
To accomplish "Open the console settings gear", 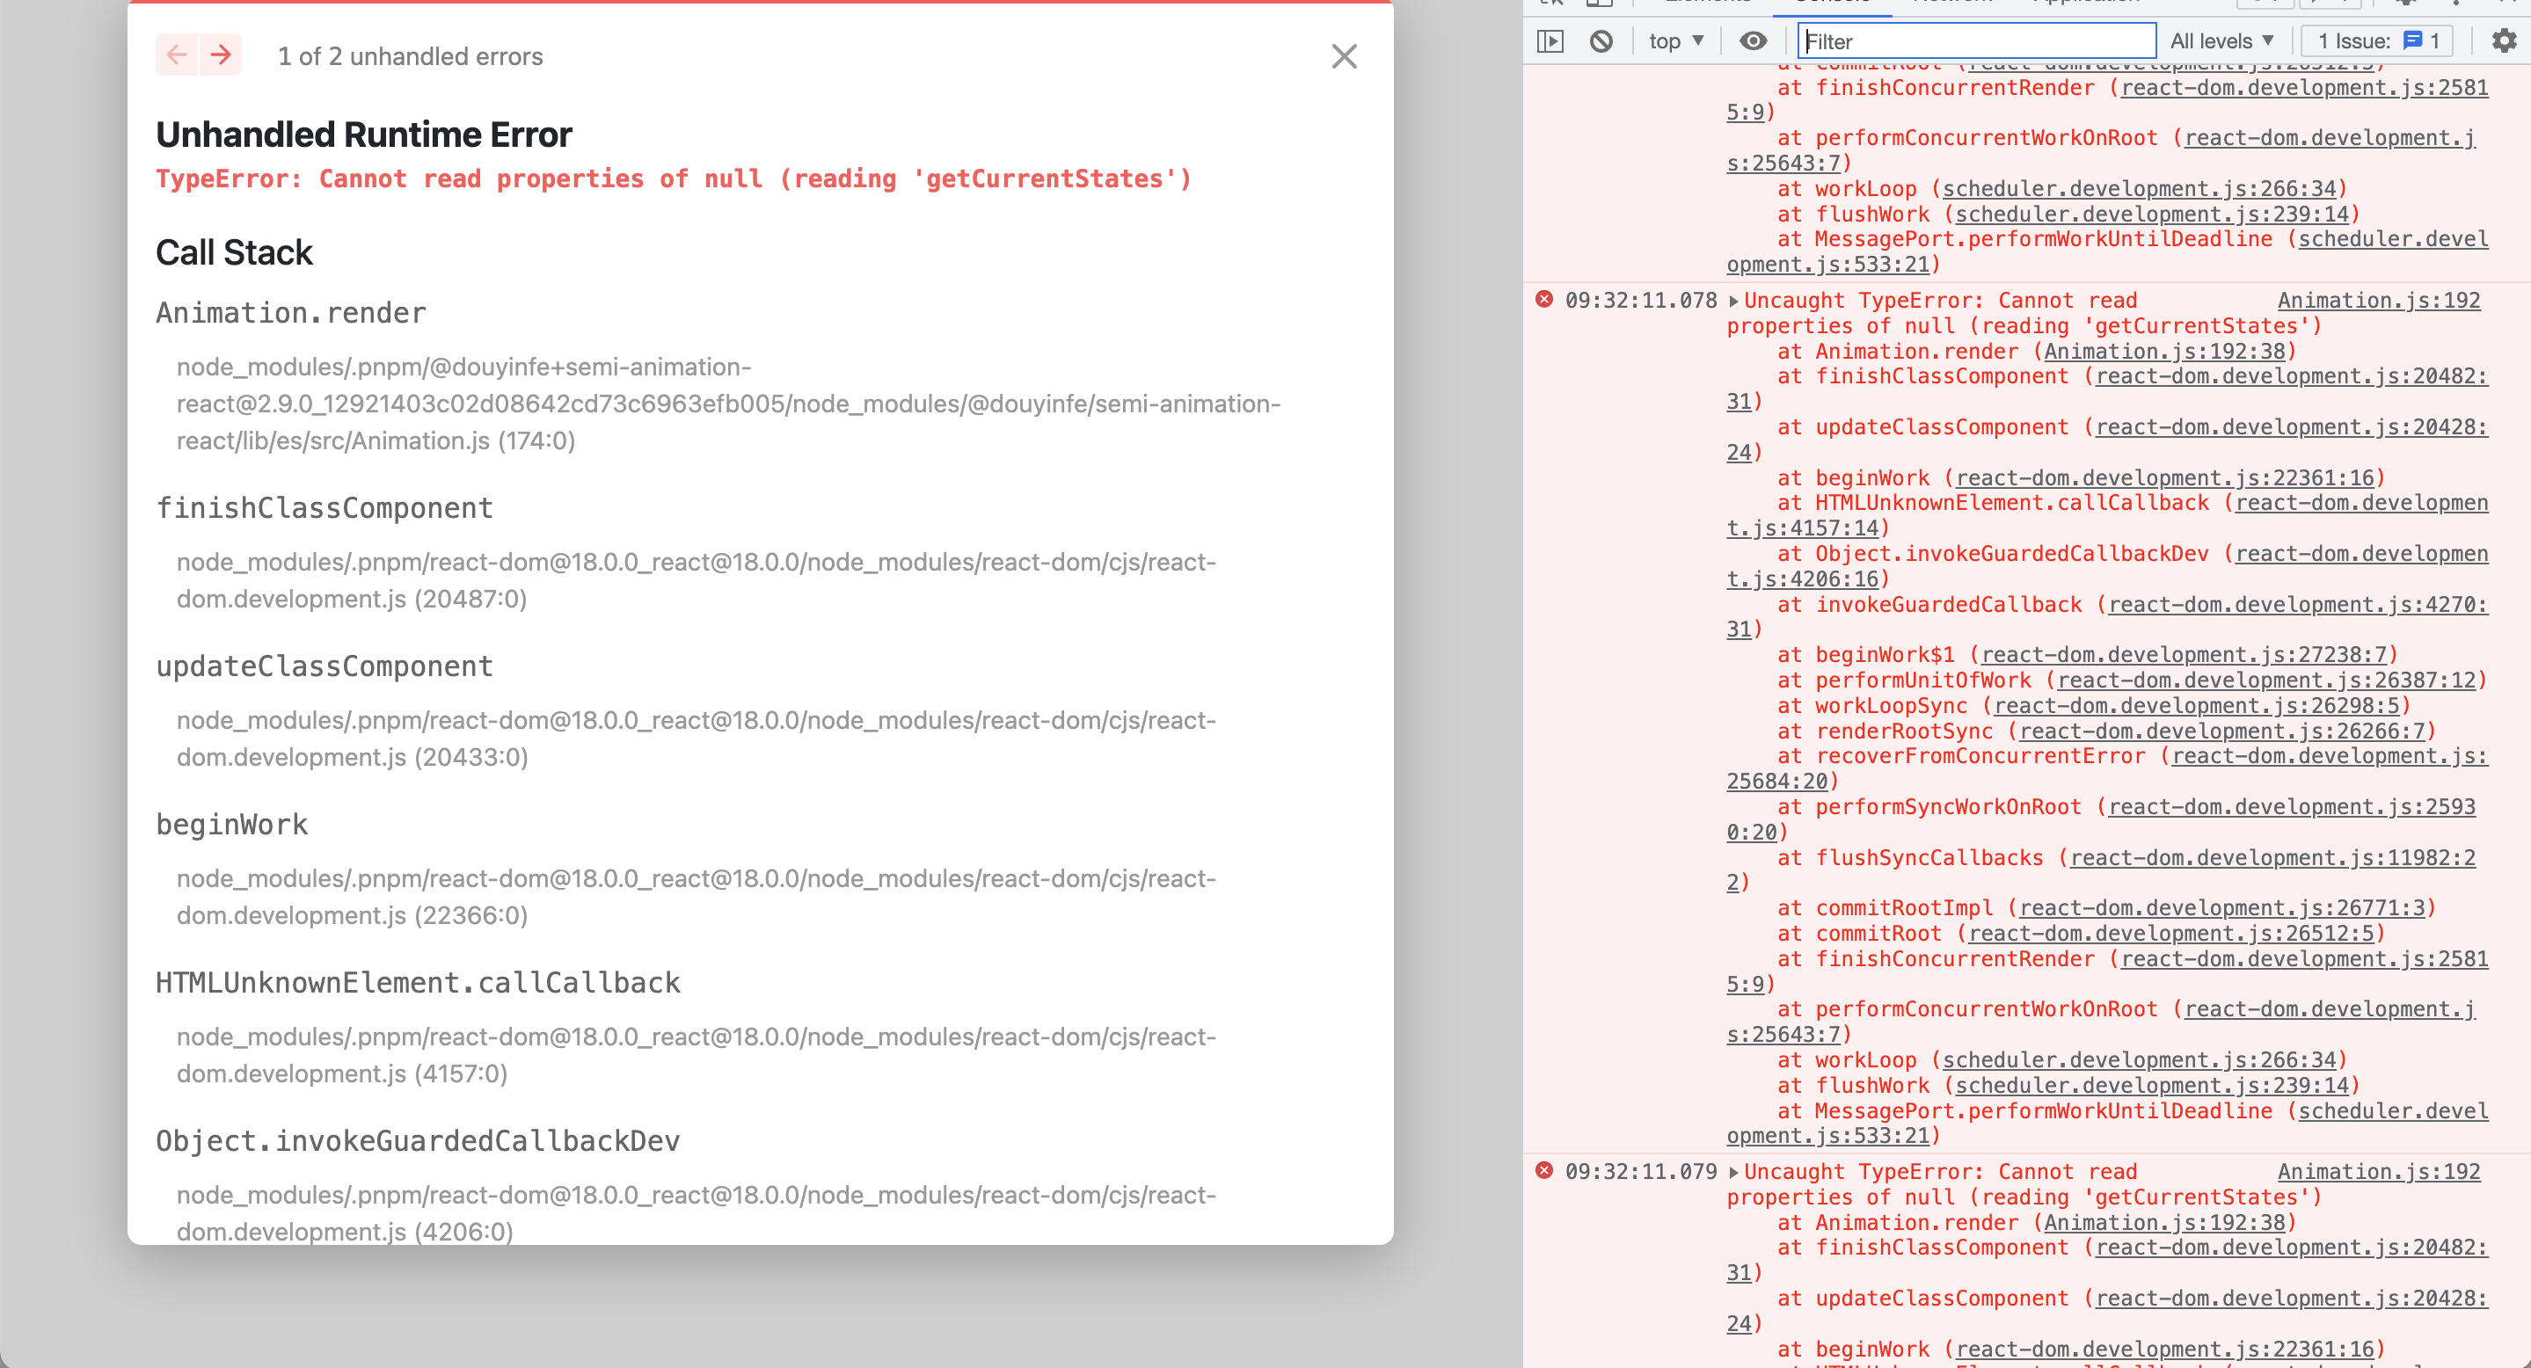I will pos(2503,40).
